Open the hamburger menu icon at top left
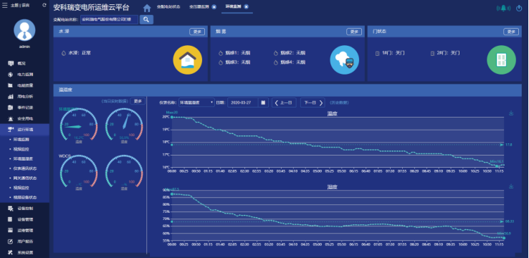The height and width of the screenshot is (258, 529). [x=5, y=6]
